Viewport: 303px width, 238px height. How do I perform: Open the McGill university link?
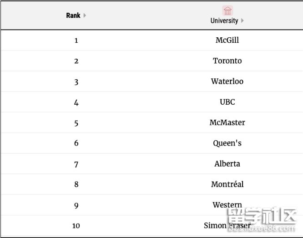click(227, 40)
